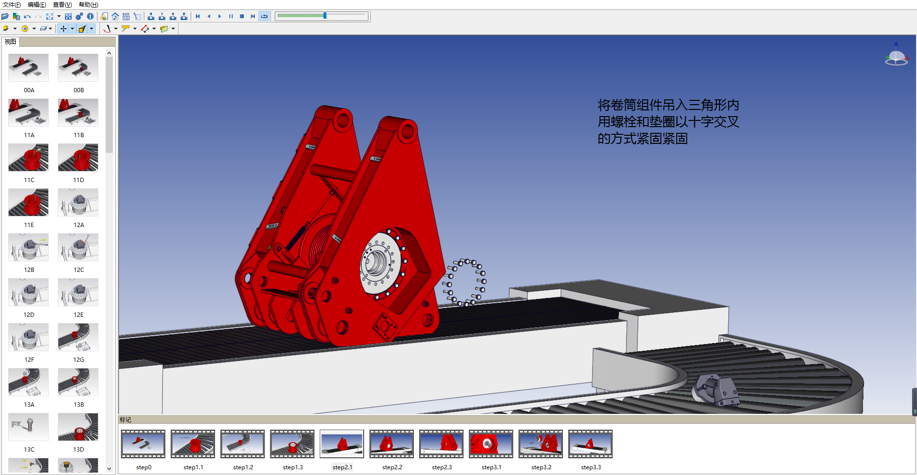The image size is (917, 475).
Task: Expand dropdown beside the red pen tool
Action: pos(116,29)
